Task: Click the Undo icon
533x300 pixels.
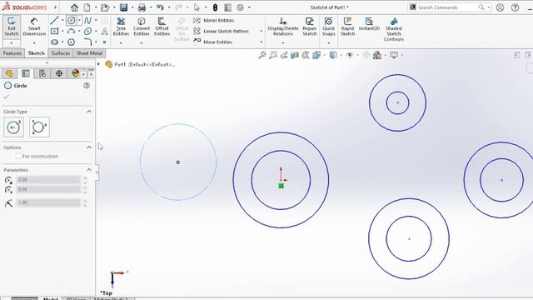Action: tap(160, 7)
